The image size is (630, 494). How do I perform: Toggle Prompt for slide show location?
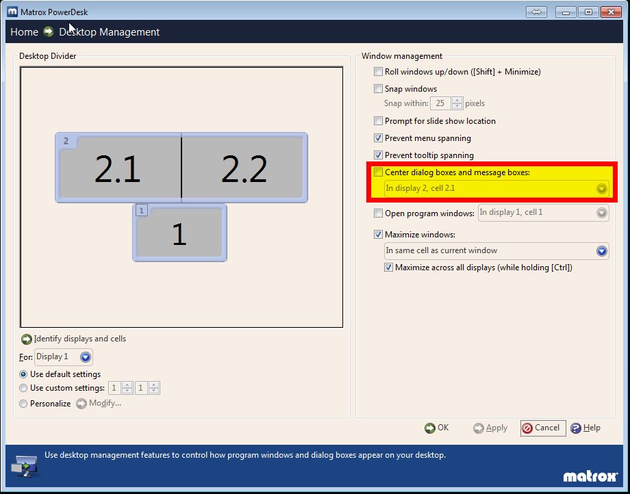click(378, 120)
